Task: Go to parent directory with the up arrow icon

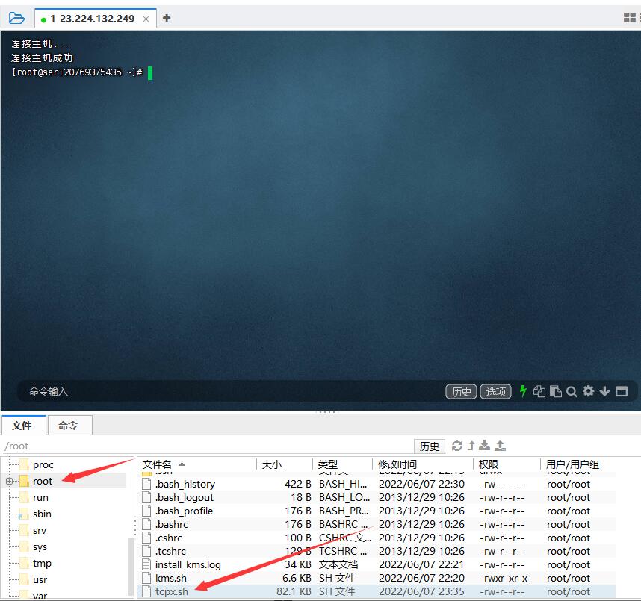Action: tap(471, 446)
